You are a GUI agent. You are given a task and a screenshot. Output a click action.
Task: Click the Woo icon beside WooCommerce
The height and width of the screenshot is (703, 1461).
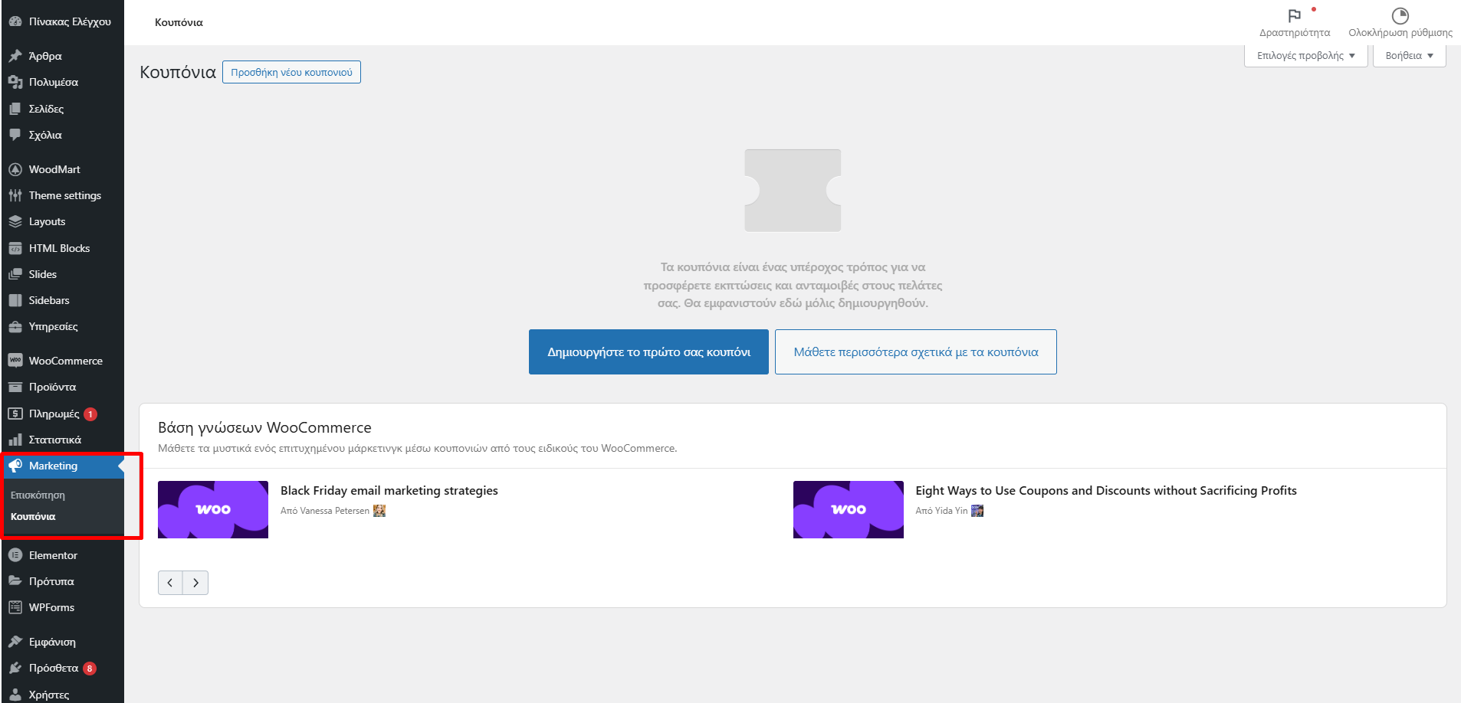click(15, 361)
